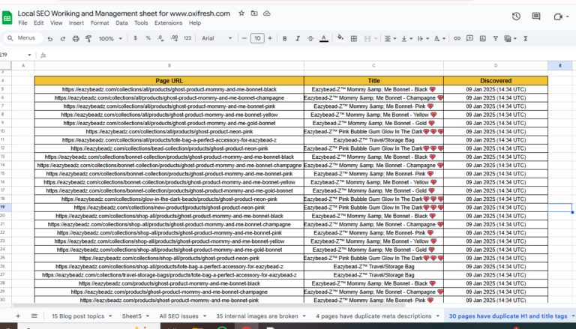576x329 pixels.
Task: Select the 'Page URL' header cell
Action: 169,80
